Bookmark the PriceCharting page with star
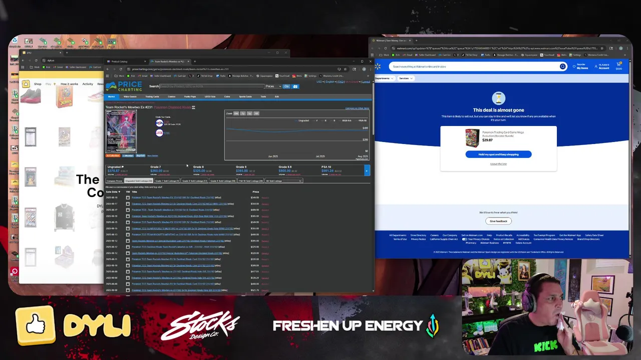 pos(345,69)
